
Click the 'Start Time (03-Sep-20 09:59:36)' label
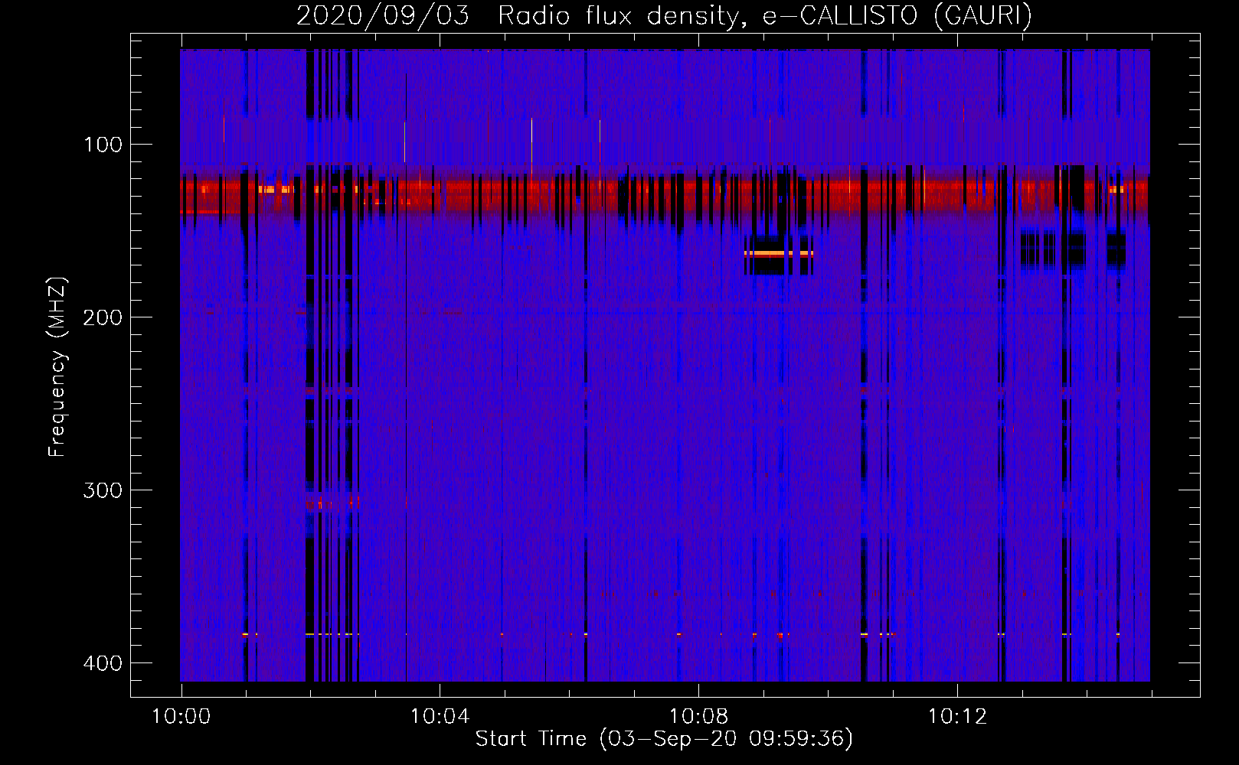(x=664, y=739)
